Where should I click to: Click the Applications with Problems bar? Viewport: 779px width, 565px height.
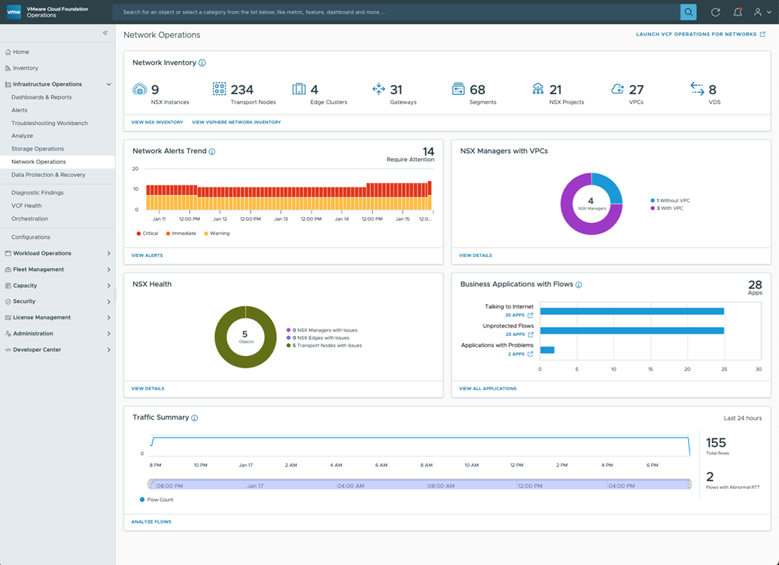pyautogui.click(x=547, y=350)
